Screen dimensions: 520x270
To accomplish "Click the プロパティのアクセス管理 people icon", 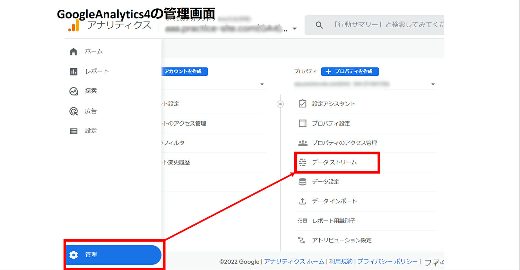I will [303, 143].
